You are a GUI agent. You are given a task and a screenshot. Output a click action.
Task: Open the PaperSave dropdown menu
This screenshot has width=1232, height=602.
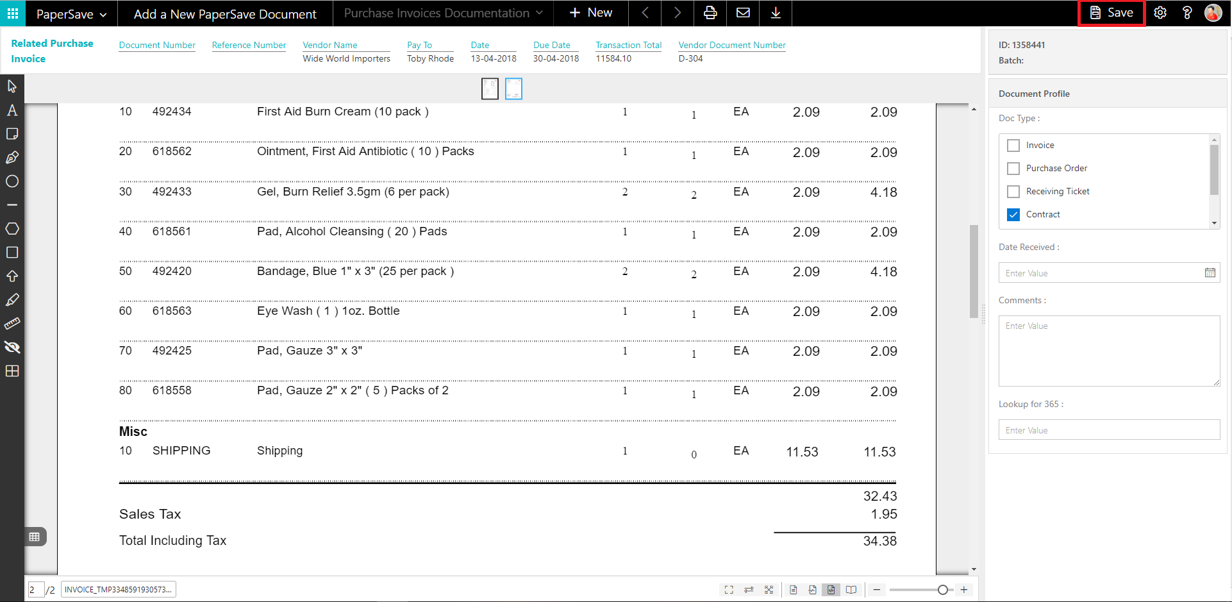point(71,14)
